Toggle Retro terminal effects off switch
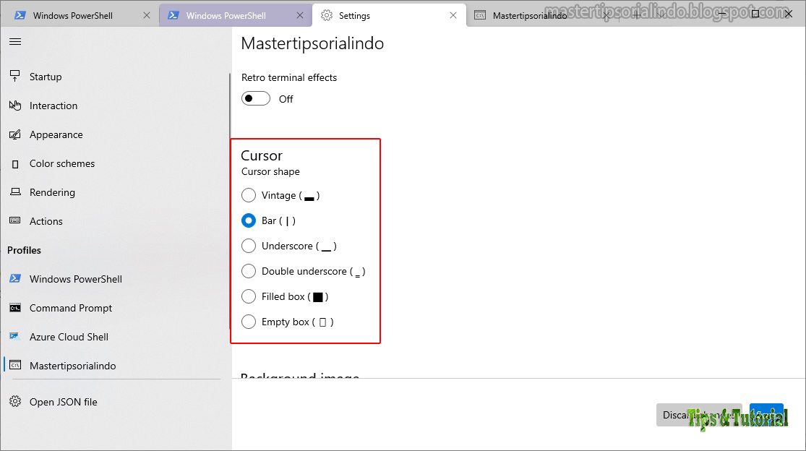The image size is (806, 451). click(x=255, y=98)
